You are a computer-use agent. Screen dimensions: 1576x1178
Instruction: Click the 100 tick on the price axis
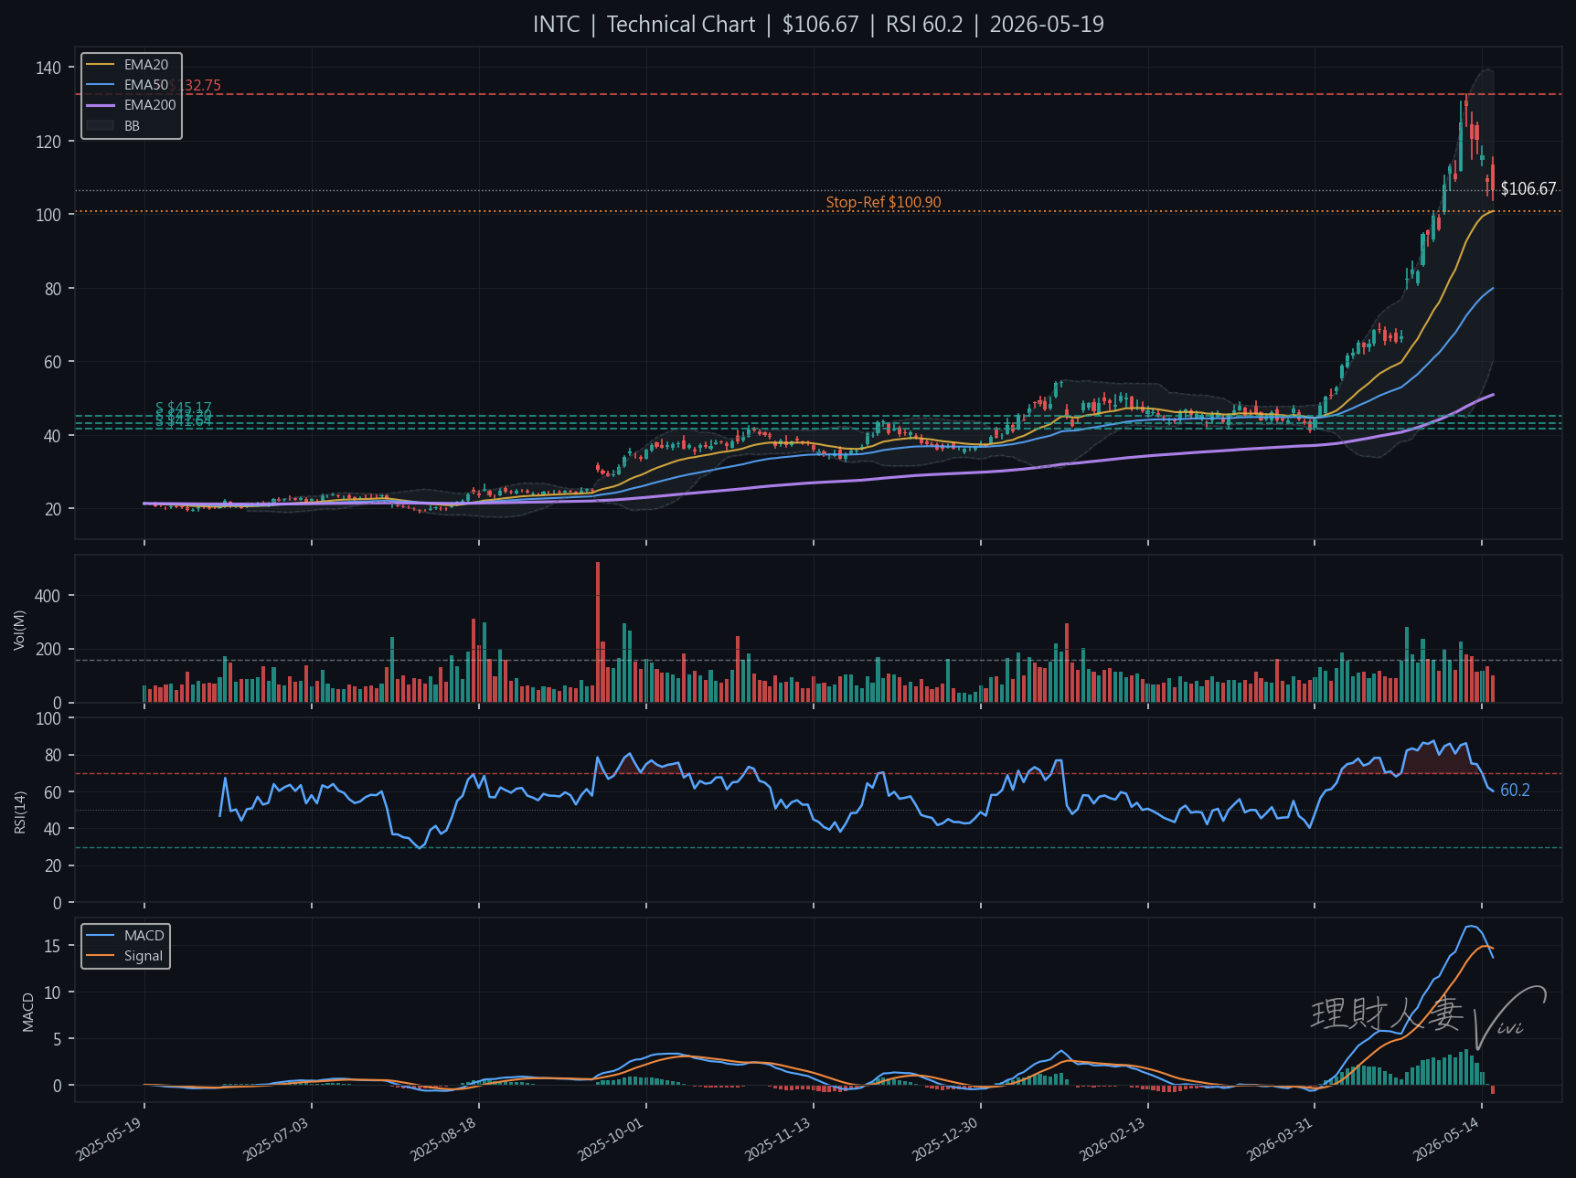[49, 215]
